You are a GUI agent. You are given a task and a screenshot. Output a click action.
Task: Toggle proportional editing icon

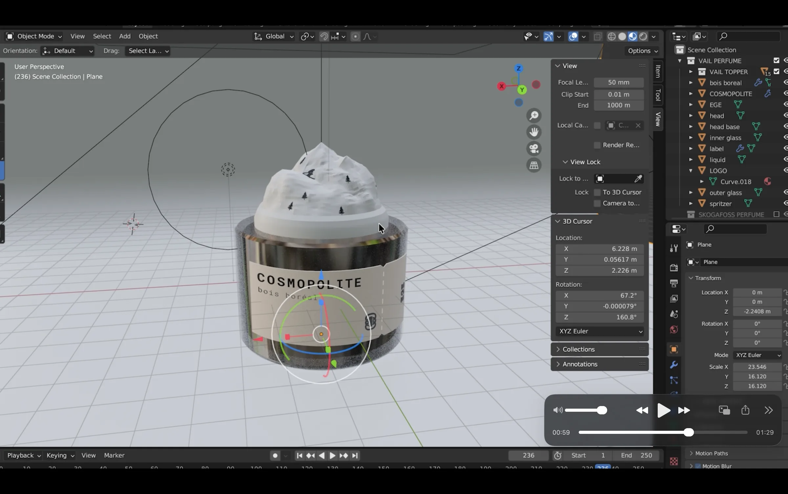(x=355, y=36)
